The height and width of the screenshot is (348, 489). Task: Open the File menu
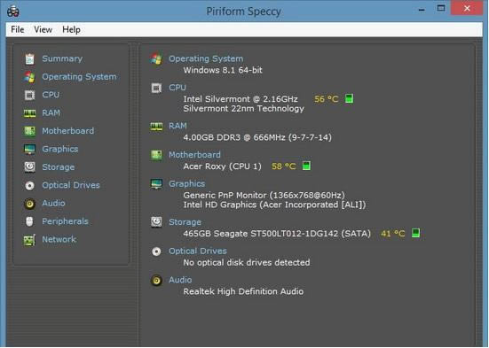[x=18, y=29]
